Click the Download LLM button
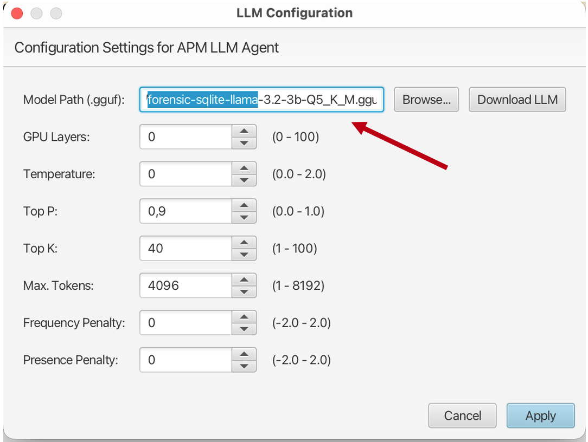 point(517,100)
